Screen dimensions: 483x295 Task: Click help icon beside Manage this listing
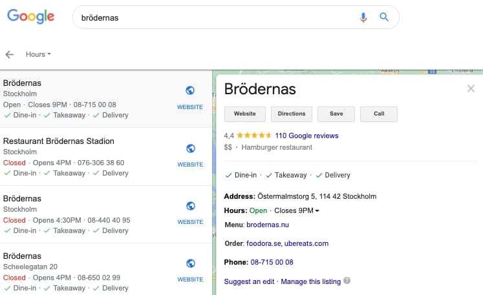pos(347,281)
